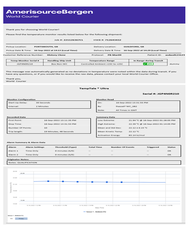Click patient ID asdasd123123
Screen dimensions: 189x231
point(175,55)
